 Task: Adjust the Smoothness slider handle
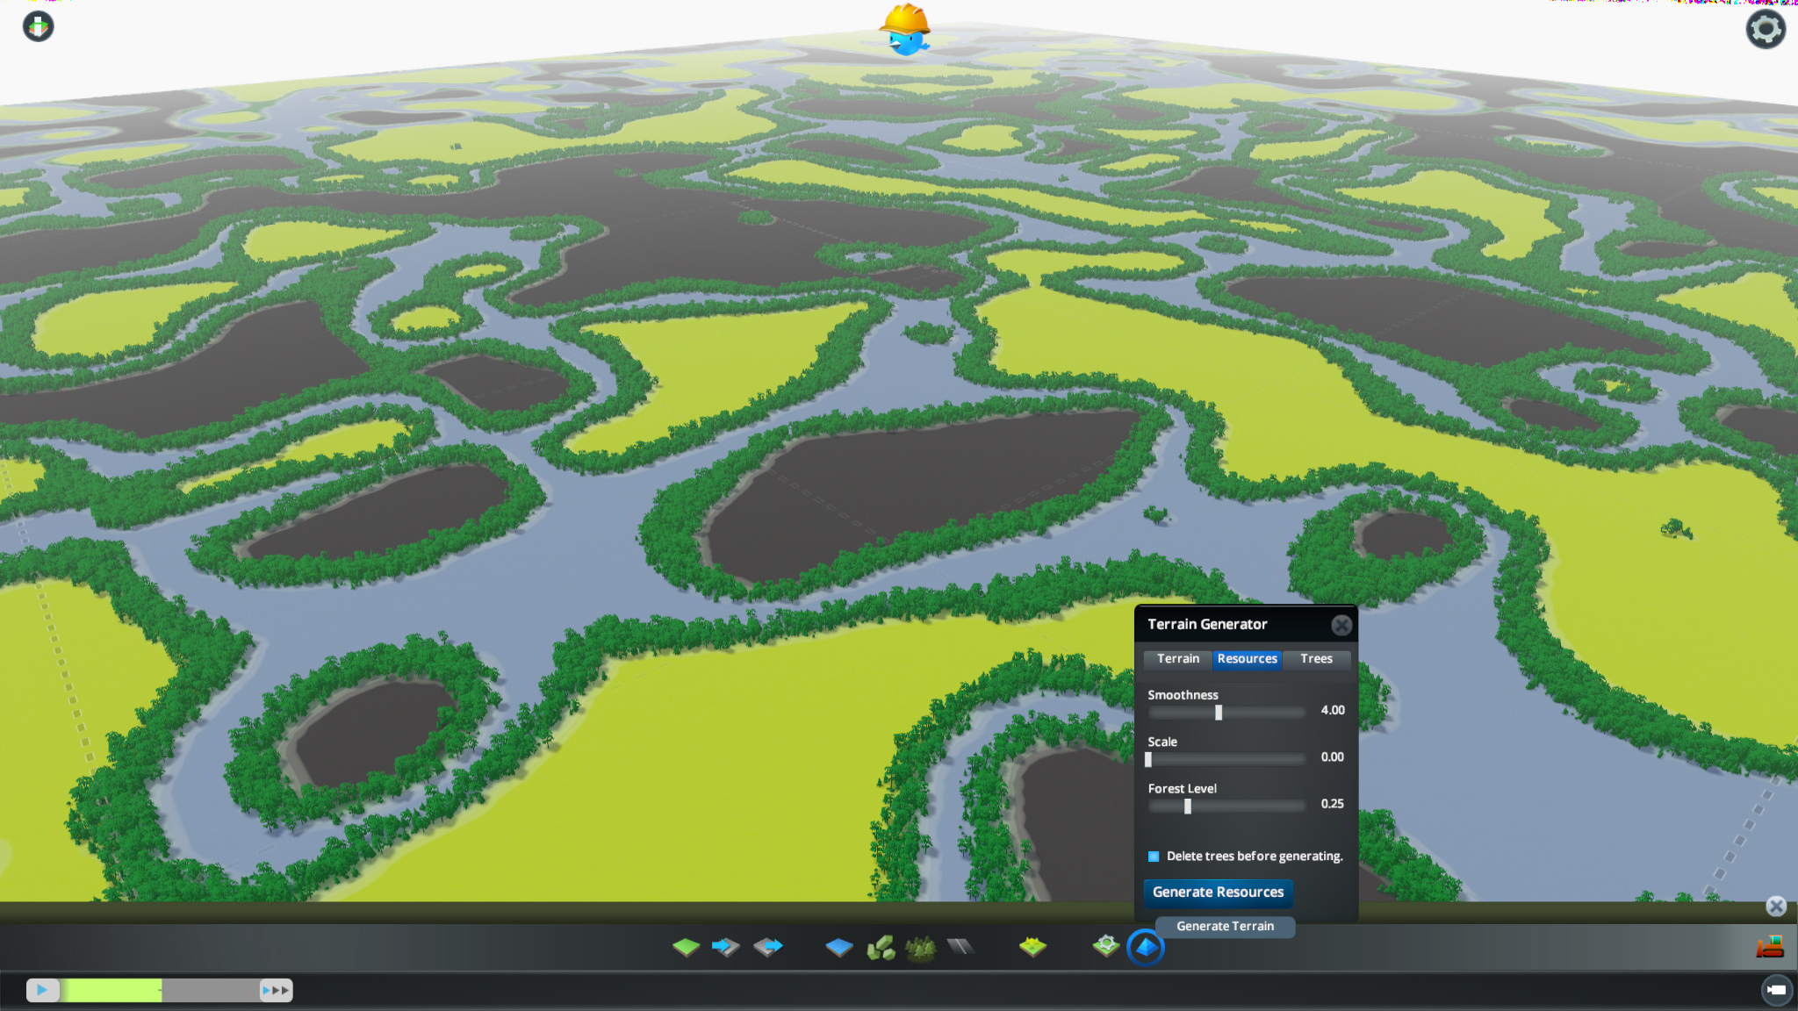(x=1219, y=713)
